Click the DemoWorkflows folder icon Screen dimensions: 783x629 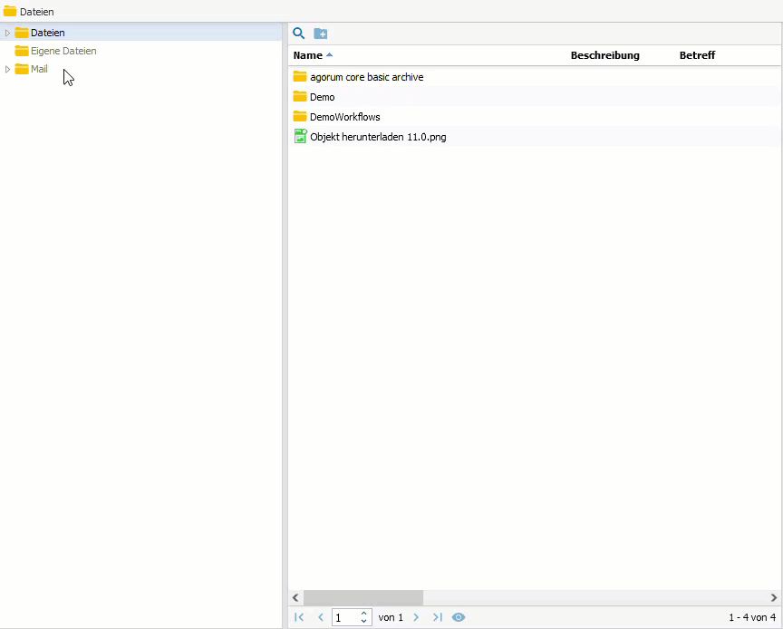300,116
